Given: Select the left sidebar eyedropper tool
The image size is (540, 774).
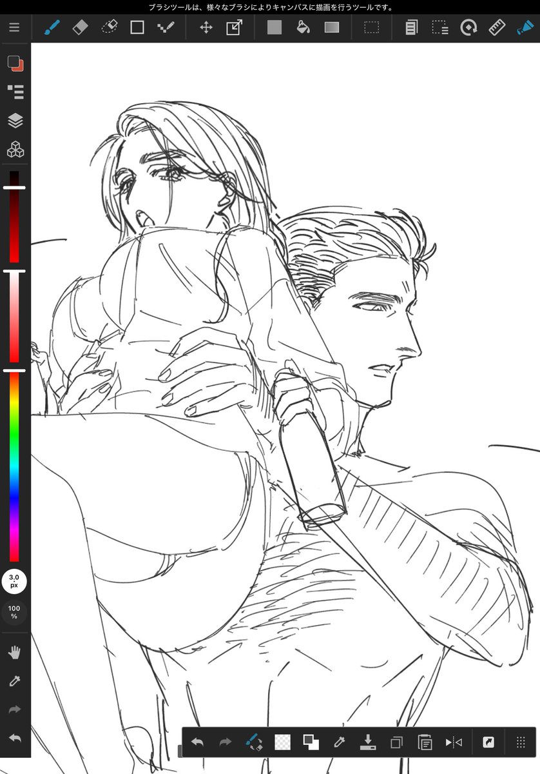Looking at the screenshot, I should click(14, 681).
